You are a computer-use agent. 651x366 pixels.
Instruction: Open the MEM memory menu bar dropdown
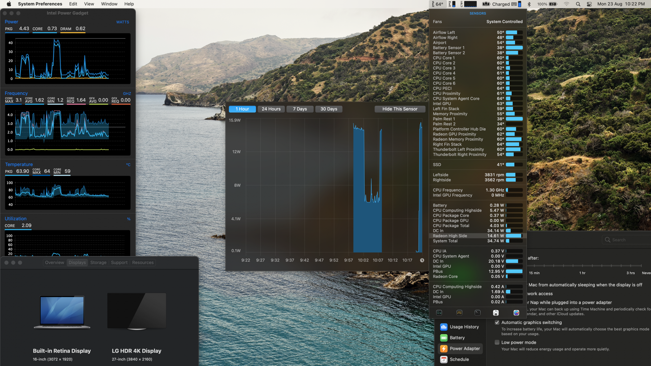(452, 4)
